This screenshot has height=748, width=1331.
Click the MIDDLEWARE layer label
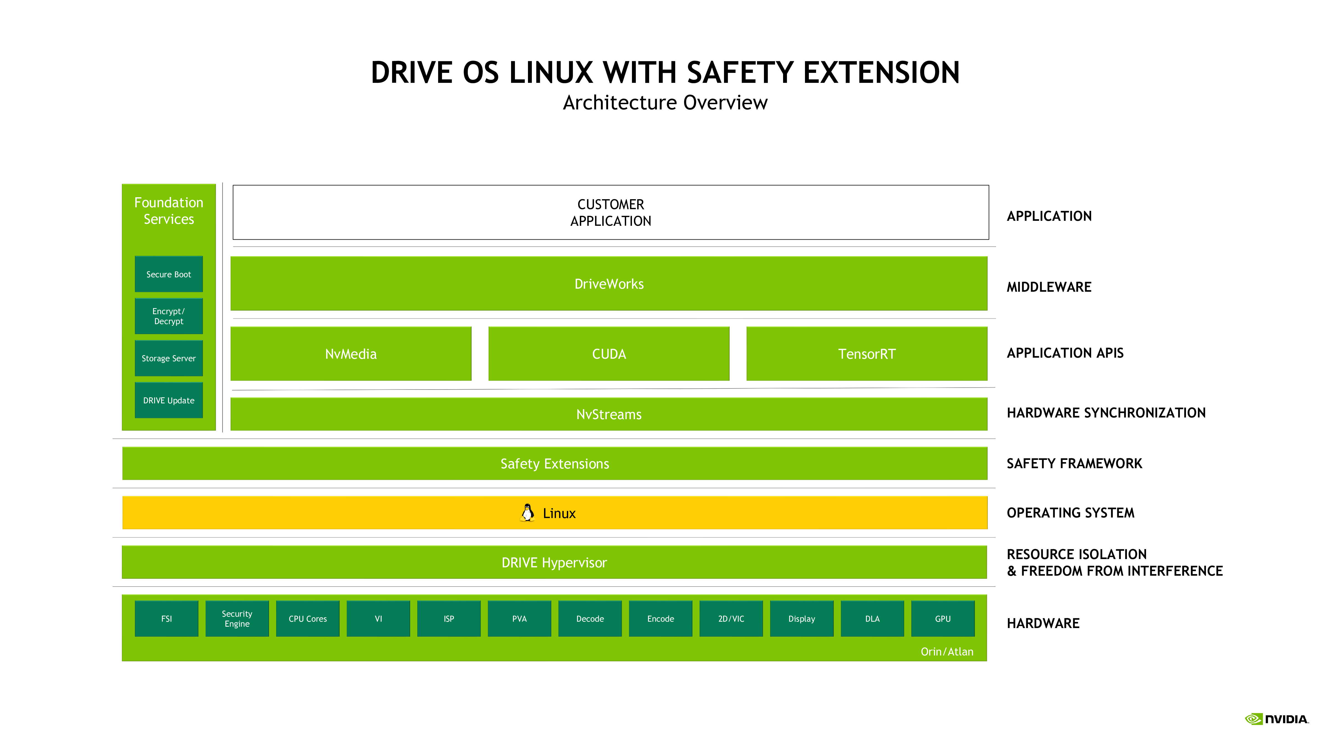click(1049, 286)
